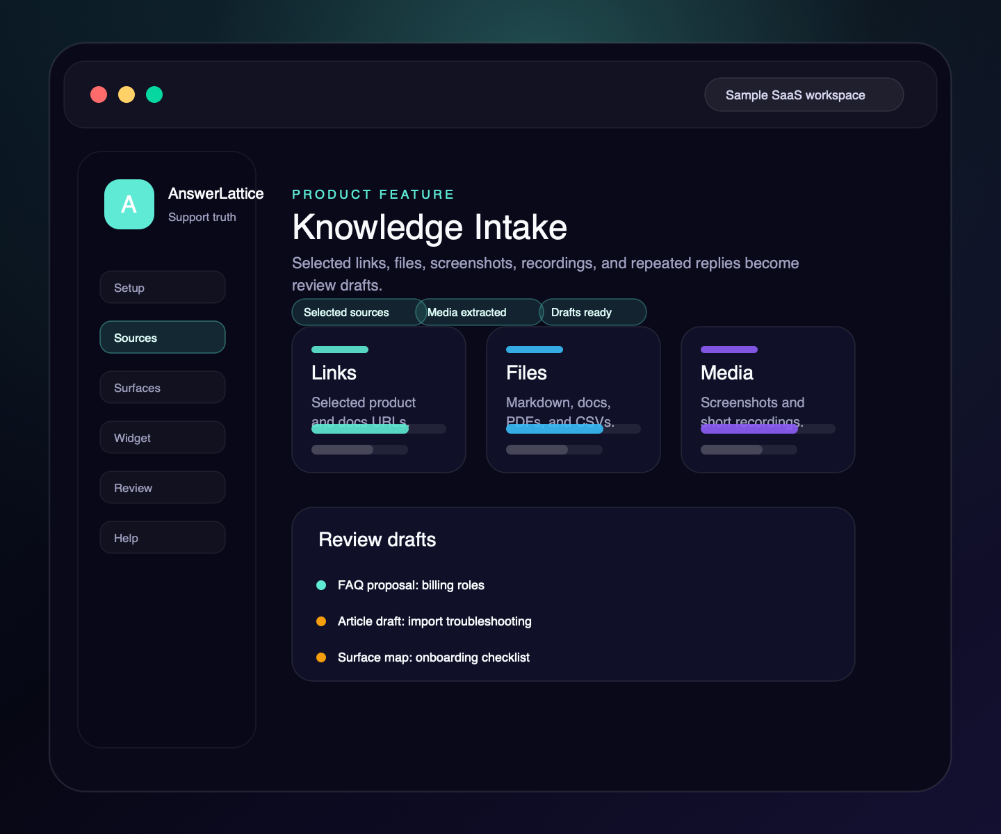Click the purple accent bar above Media

[x=729, y=350]
